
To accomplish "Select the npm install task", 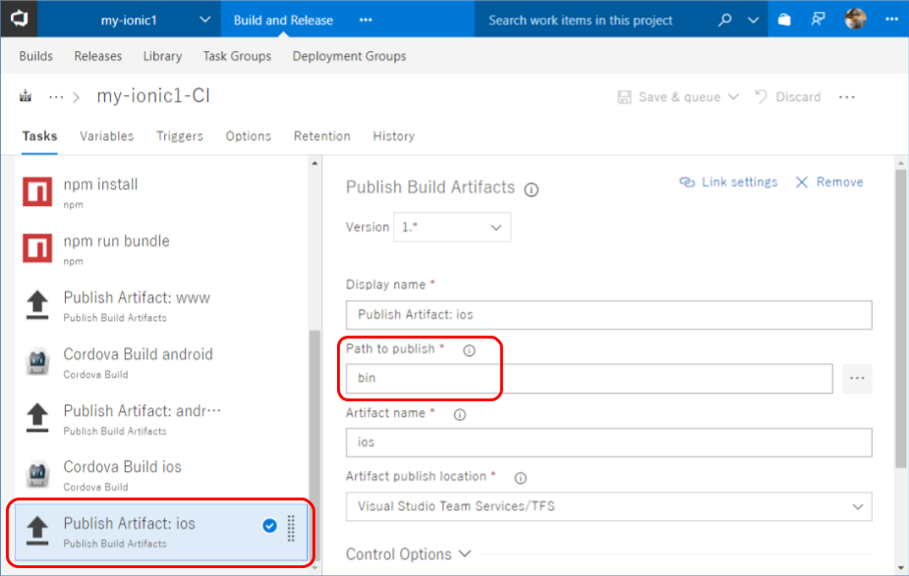I will point(161,192).
